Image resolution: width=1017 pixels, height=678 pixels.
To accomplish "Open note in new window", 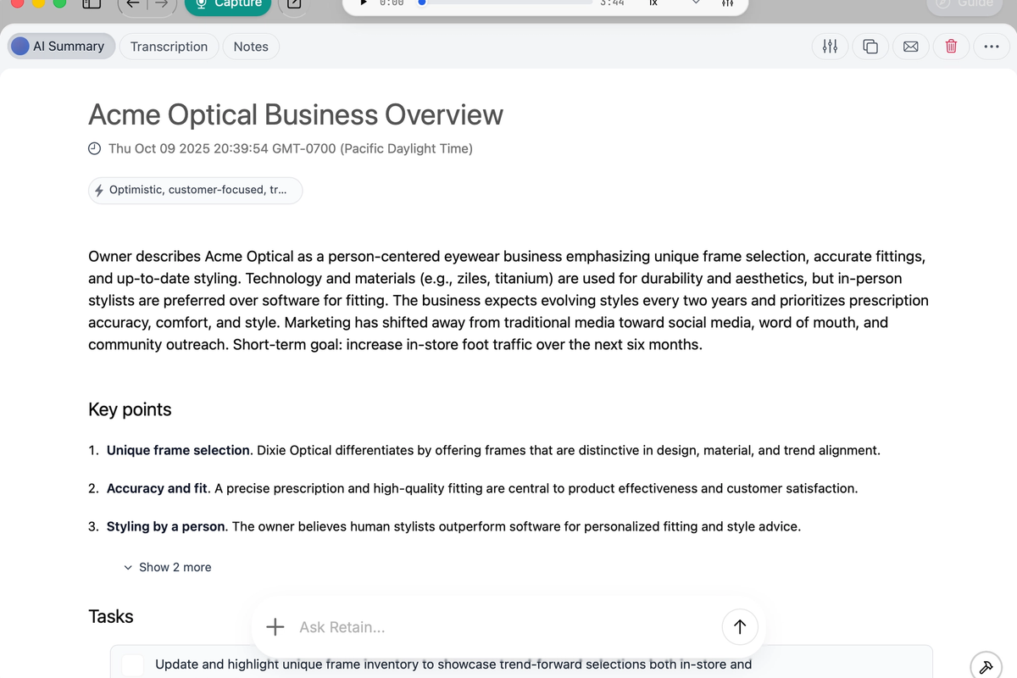I will coord(292,4).
